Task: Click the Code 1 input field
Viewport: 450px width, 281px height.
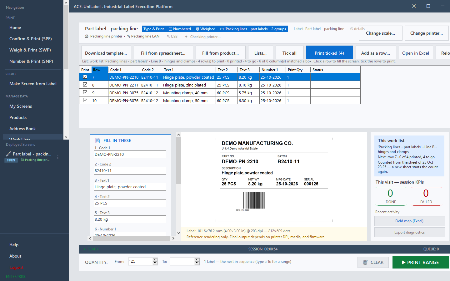Action: coord(130,154)
